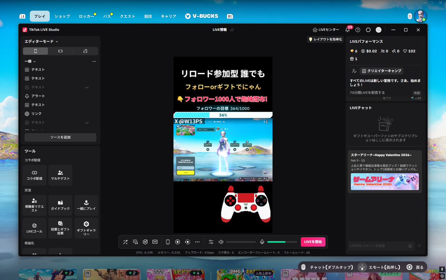Image resolution: width=446 pixels, height=280 pixels.
Task: Open the マルチゲスト tool
Action: [x=60, y=175]
